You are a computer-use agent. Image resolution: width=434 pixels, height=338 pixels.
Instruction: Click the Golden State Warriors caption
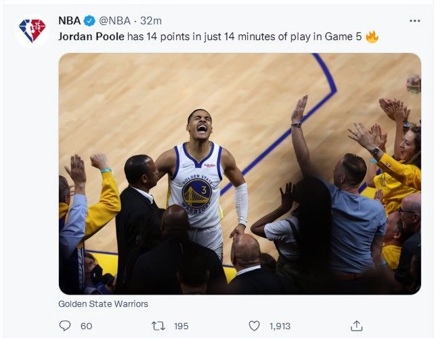click(x=103, y=303)
